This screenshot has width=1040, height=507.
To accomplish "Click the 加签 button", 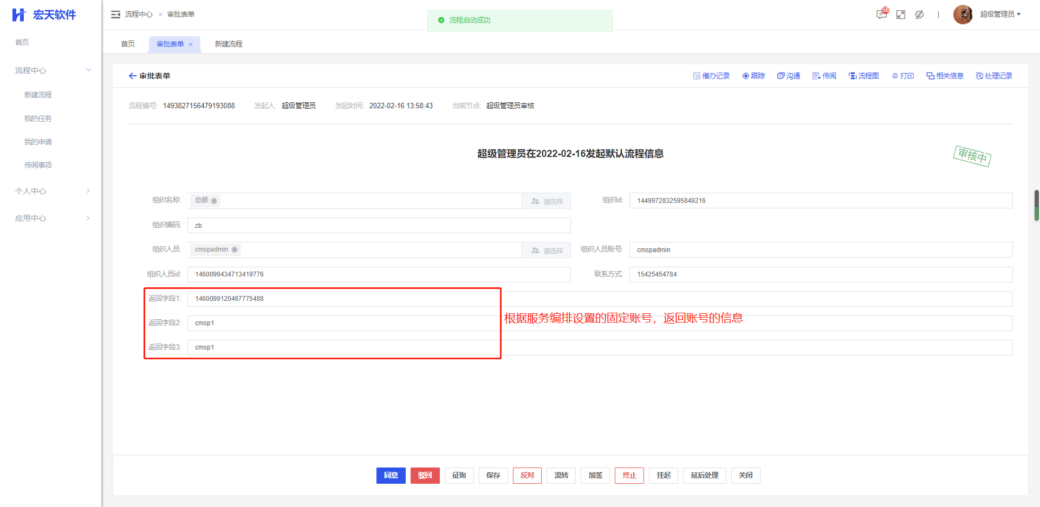I will [x=595, y=476].
